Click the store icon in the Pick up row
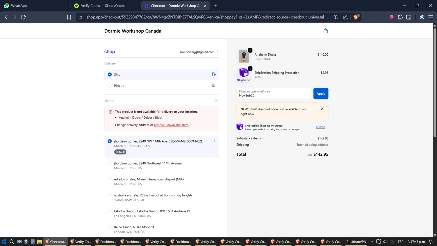 click(214, 85)
